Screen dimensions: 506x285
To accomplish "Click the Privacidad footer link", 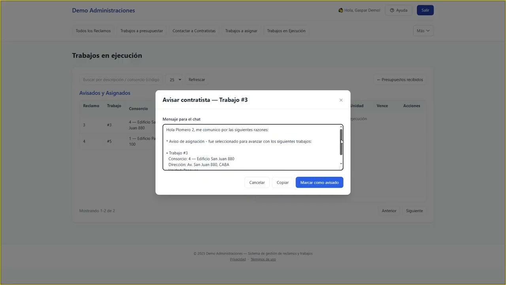I will coord(238,259).
